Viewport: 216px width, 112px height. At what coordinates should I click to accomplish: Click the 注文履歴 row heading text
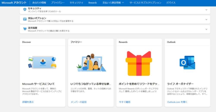[x=33, y=28]
